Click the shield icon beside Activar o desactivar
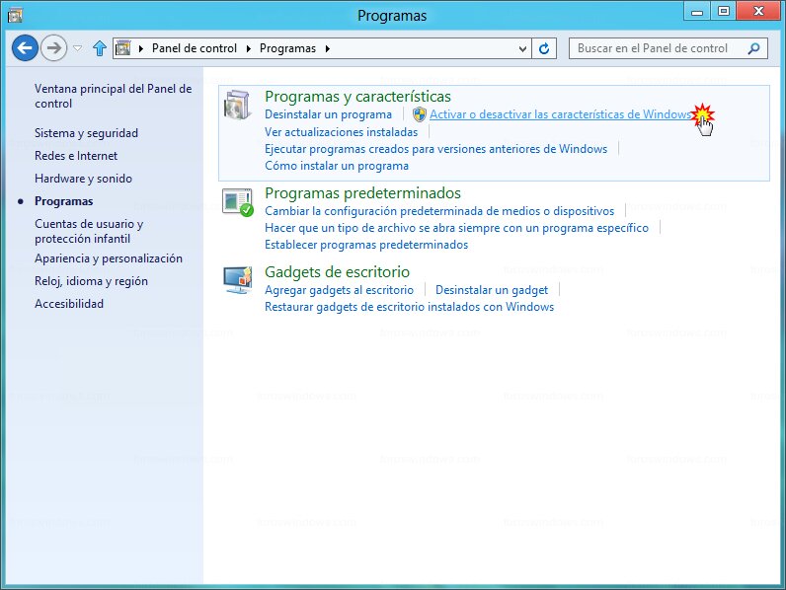Screen dimensions: 786x590 (x=420, y=114)
